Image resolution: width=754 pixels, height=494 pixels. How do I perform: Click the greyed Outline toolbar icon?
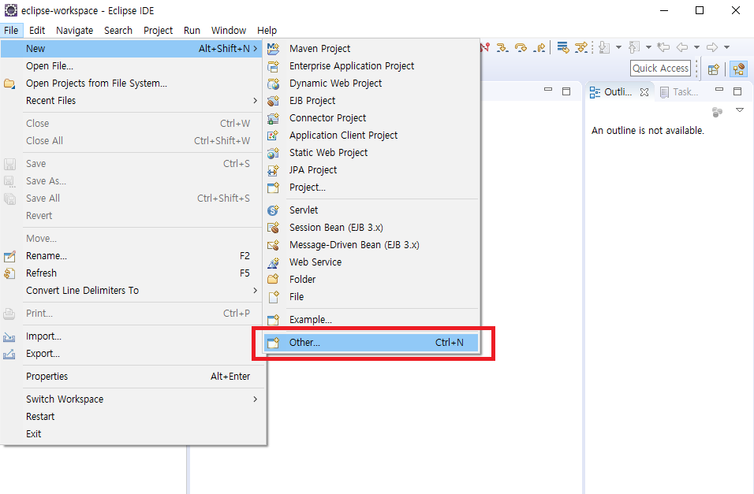(x=717, y=112)
